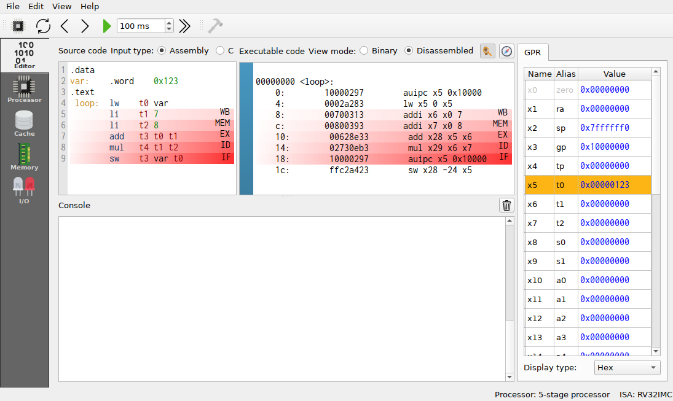The image size is (673, 401).
Task: Click source line 'sw t3 var t0'
Action: [x=152, y=158]
